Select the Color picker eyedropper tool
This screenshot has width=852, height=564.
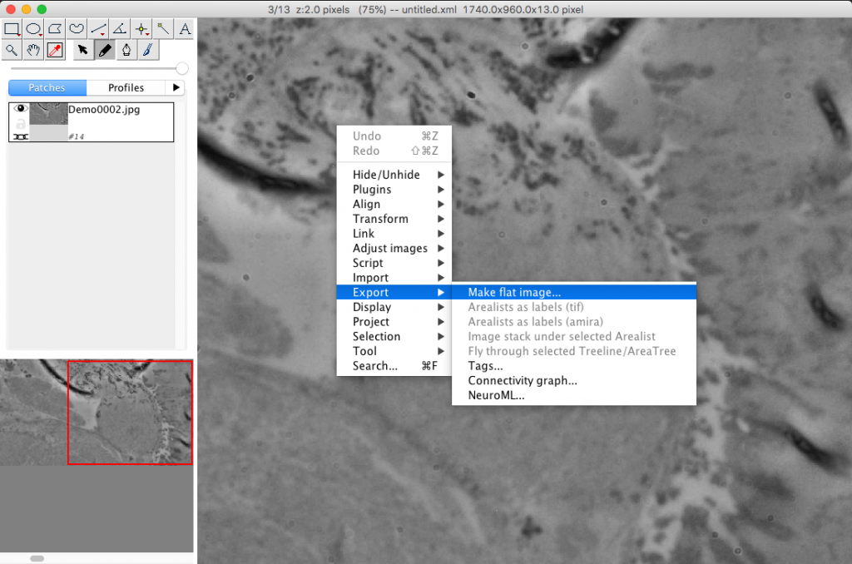click(x=55, y=50)
